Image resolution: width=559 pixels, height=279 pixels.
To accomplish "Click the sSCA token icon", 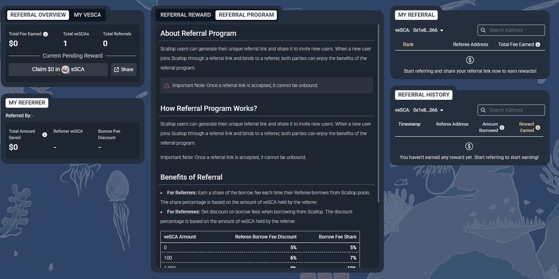I will click(66, 69).
